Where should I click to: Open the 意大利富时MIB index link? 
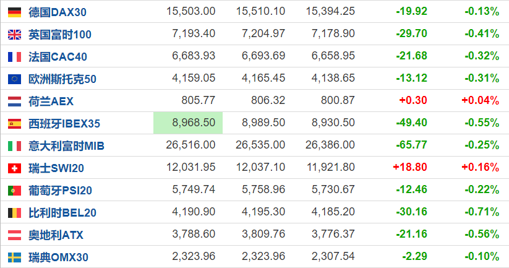[x=67, y=146]
